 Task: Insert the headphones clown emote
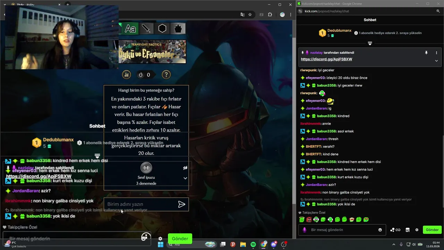(316, 219)
